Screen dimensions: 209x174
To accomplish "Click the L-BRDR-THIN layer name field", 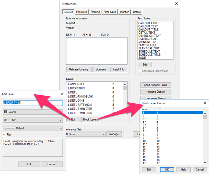I will pos(33,103).
